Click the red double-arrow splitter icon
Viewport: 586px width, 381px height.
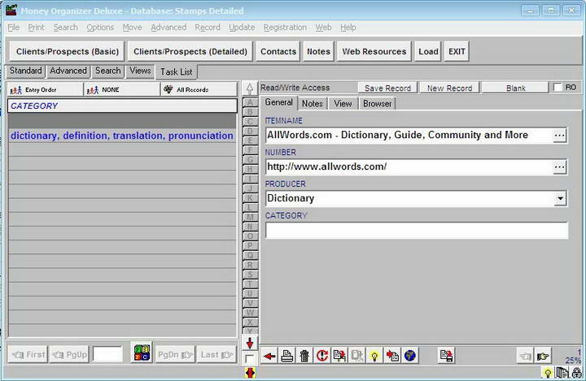(x=251, y=373)
